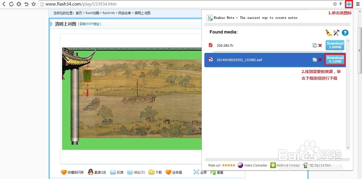This screenshot has height=179, width=362.
Task: Select the 20140428203352_153582.swf row
Action: click(275, 60)
